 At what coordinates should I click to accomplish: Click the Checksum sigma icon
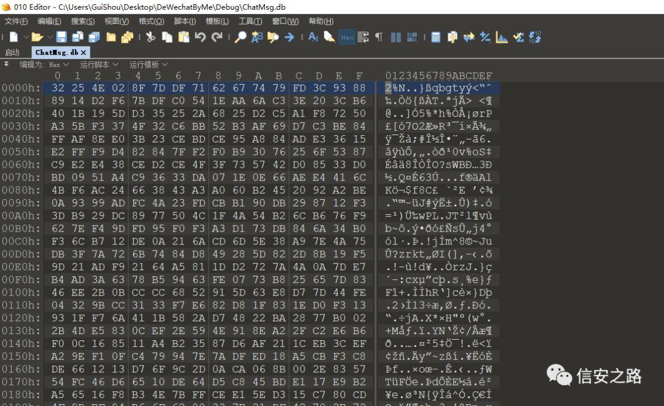pyautogui.click(x=518, y=37)
